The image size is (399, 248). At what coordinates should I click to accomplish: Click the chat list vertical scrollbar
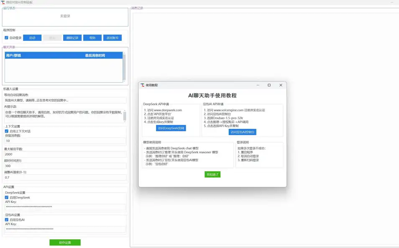[124, 67]
